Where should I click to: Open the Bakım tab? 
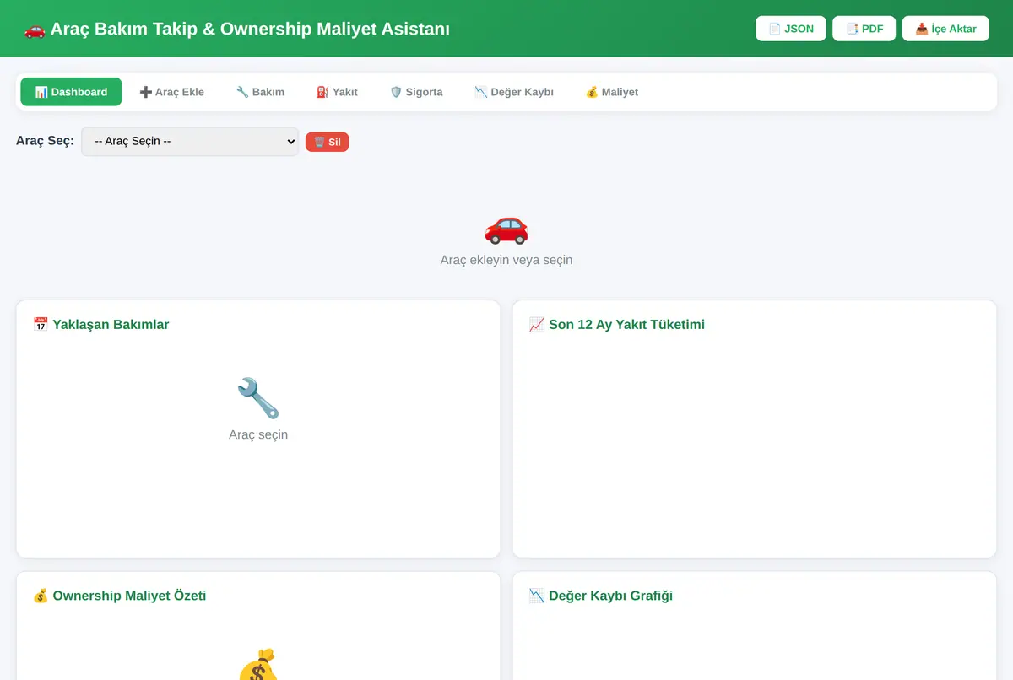coord(260,92)
